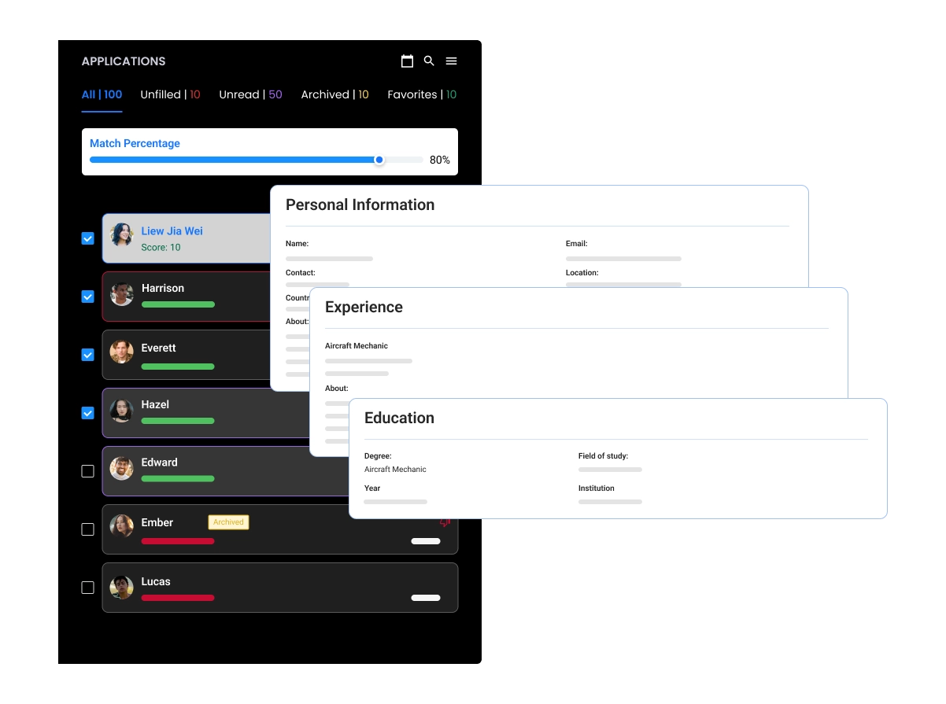Select the Hazel applicant name
Viewport: 946px width, 704px height.
click(155, 404)
